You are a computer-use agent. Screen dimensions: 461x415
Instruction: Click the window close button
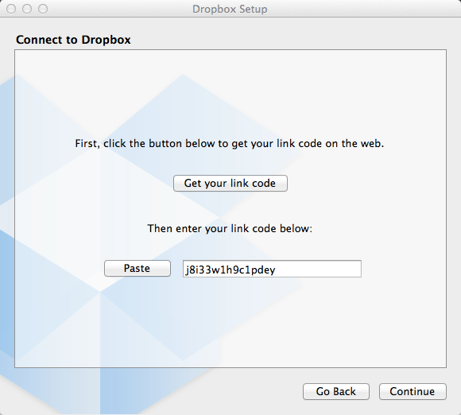11,9
